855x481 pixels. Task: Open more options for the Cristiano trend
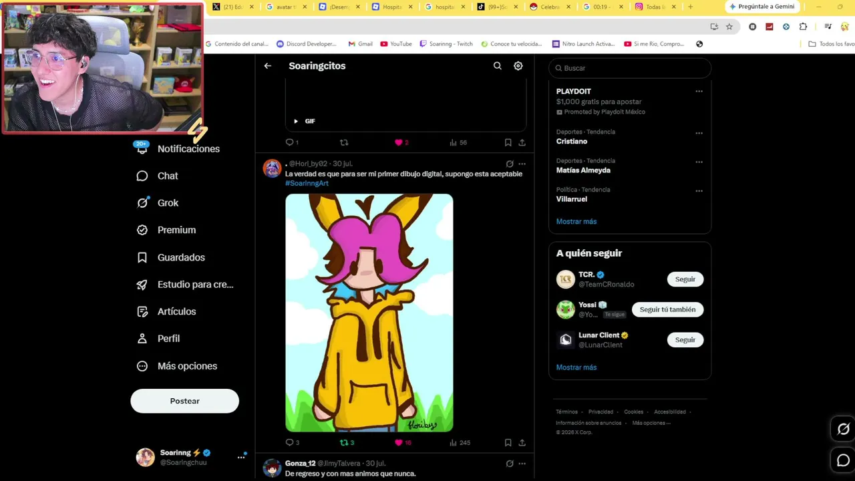(x=699, y=133)
